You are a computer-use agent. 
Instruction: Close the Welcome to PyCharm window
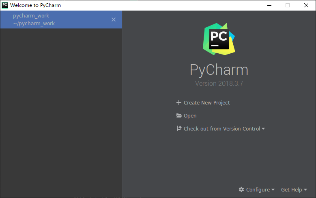point(306,5)
